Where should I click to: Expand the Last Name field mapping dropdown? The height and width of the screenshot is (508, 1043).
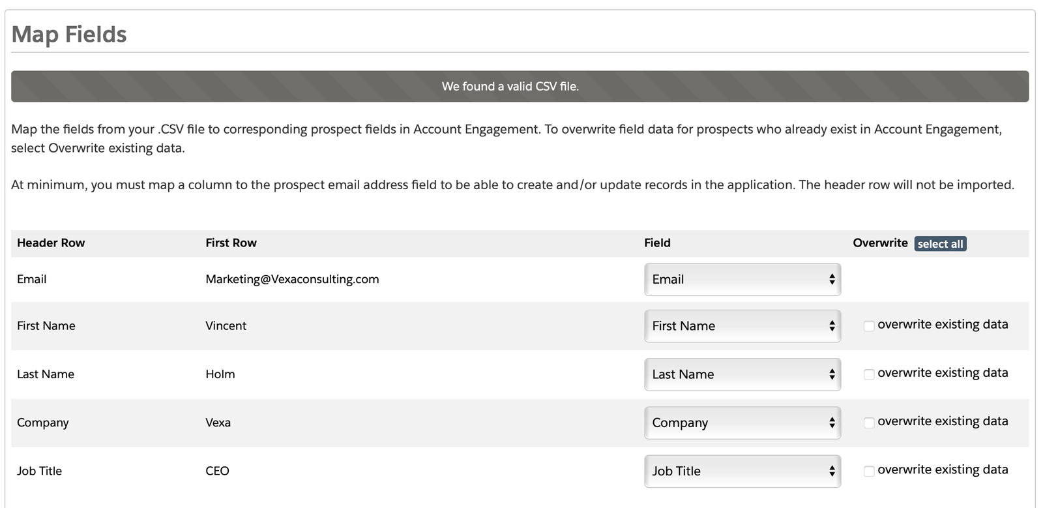(x=742, y=374)
